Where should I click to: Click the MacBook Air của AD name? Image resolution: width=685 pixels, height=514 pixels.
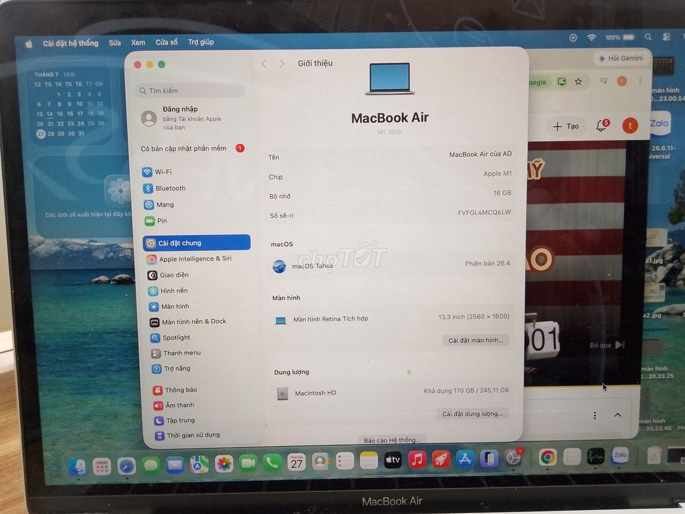480,155
